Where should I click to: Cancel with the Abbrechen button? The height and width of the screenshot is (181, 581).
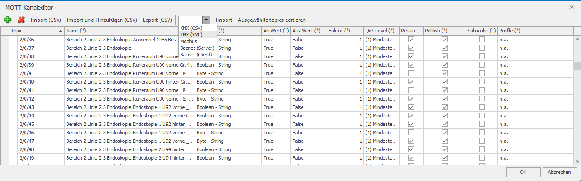tap(559, 172)
